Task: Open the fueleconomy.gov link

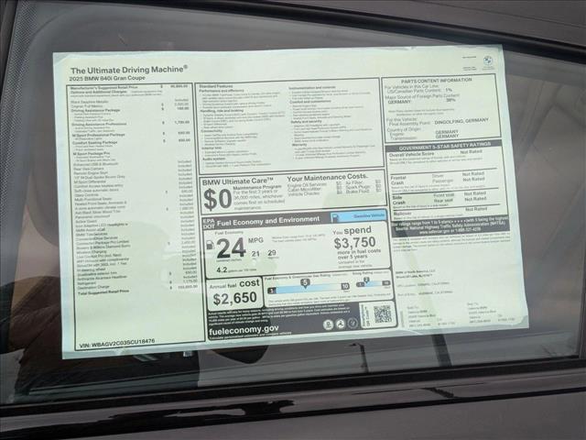Action: (244, 331)
